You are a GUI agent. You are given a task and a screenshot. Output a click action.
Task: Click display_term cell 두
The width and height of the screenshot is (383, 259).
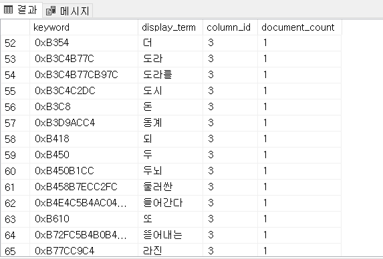(x=170, y=155)
